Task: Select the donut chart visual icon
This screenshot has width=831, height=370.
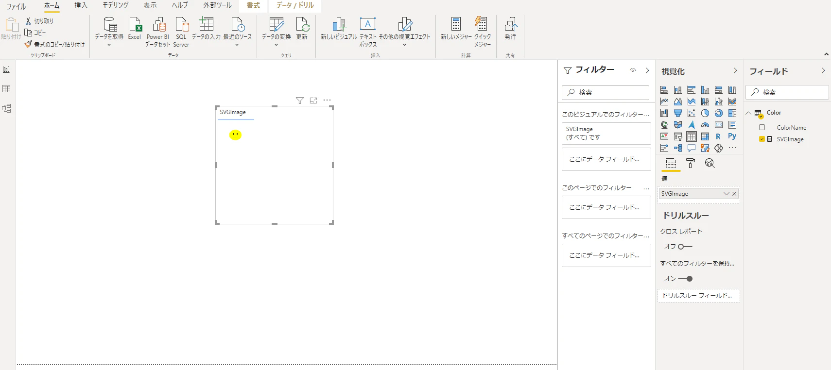Action: tap(719, 113)
